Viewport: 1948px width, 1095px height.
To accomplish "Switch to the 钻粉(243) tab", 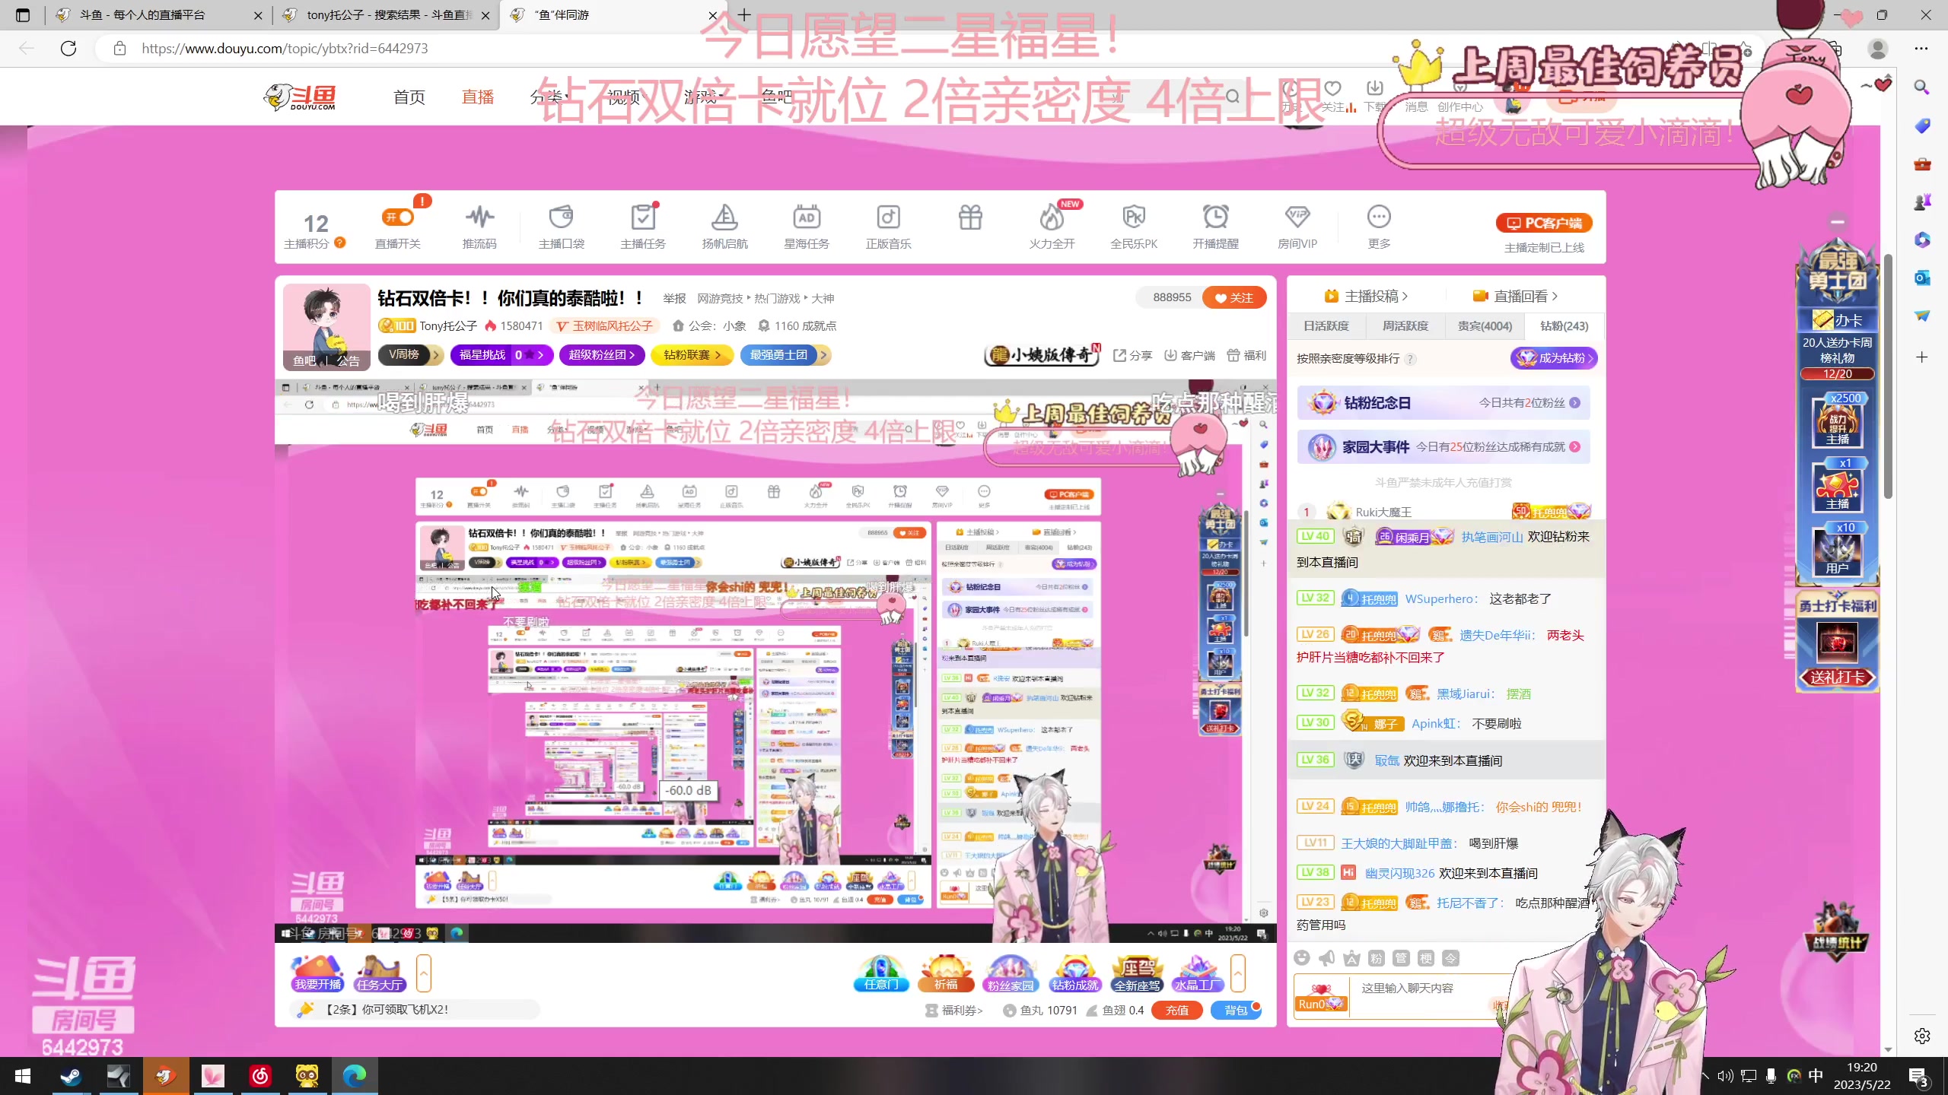I will tap(1564, 325).
